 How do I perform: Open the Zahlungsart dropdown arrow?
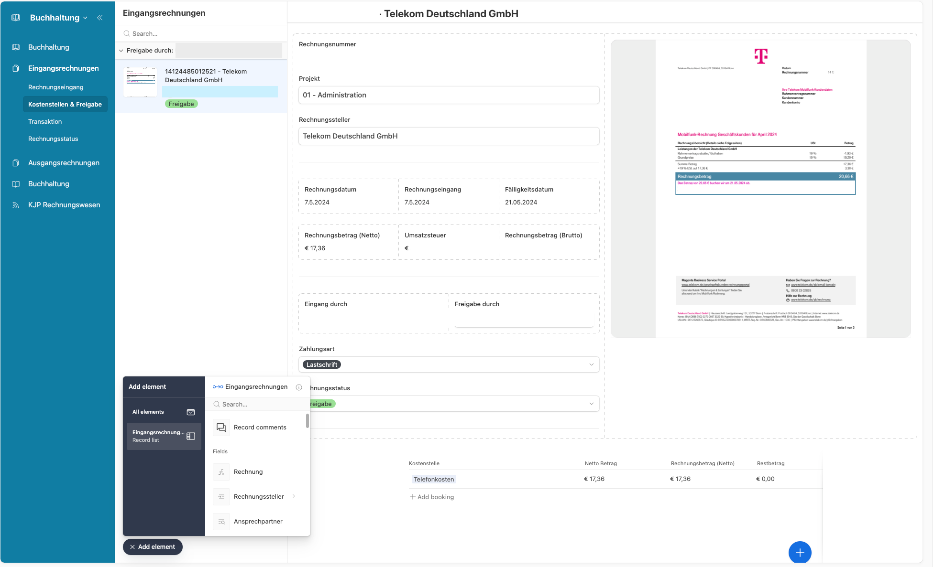tap(592, 364)
